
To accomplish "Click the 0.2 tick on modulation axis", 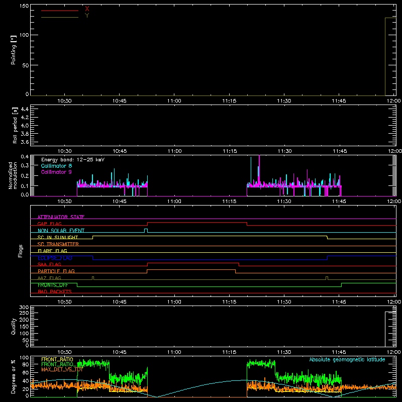I will coord(25,175).
